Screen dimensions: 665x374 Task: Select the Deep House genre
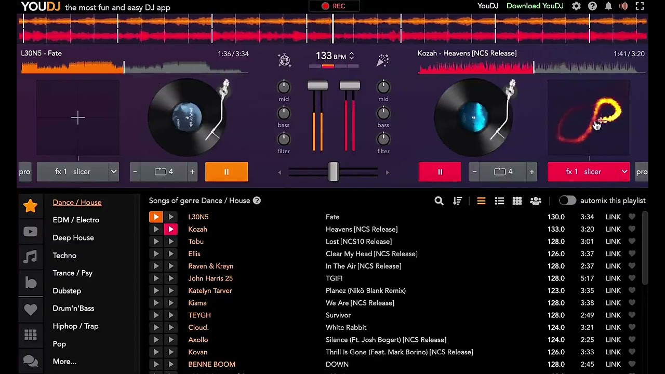[73, 238]
